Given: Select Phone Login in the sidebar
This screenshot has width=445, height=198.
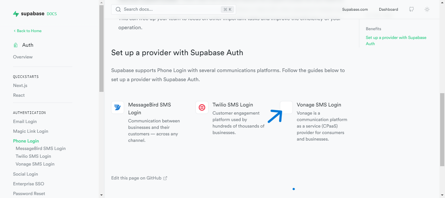Looking at the screenshot, I should (x=26, y=141).
